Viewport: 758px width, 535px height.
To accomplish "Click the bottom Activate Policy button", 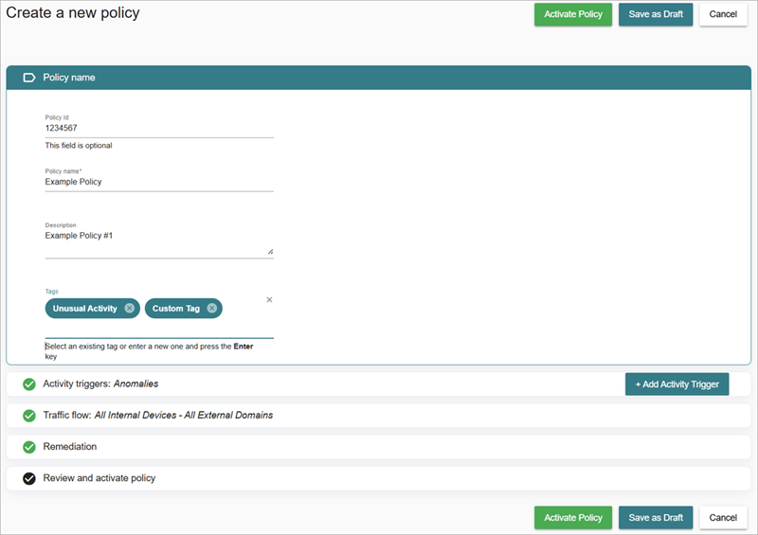I will [573, 518].
